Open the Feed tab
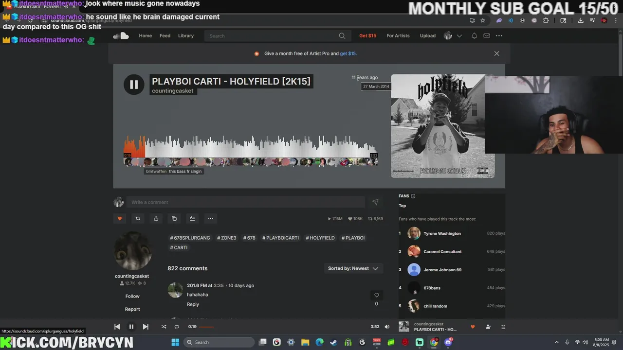Screen dimensions: 623x350 tap(165, 35)
